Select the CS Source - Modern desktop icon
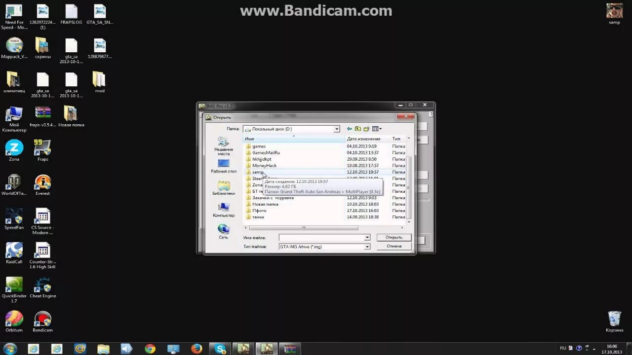This screenshot has width=632, height=355. point(42,222)
